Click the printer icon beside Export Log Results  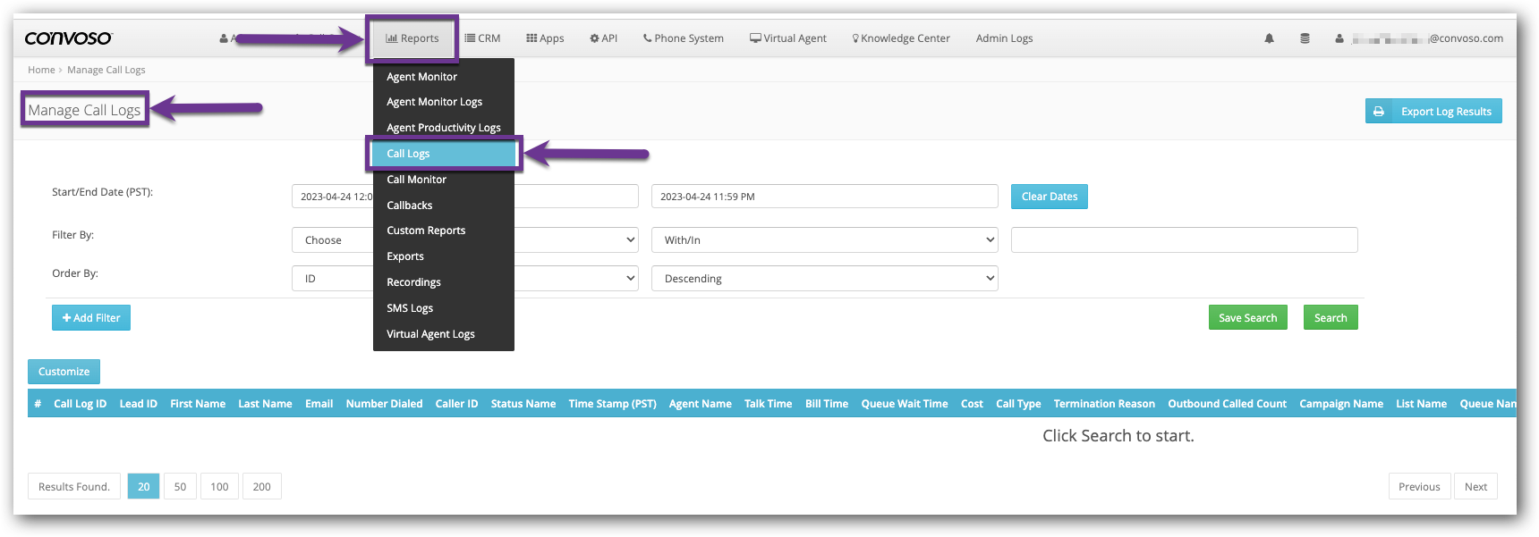coord(1379,112)
